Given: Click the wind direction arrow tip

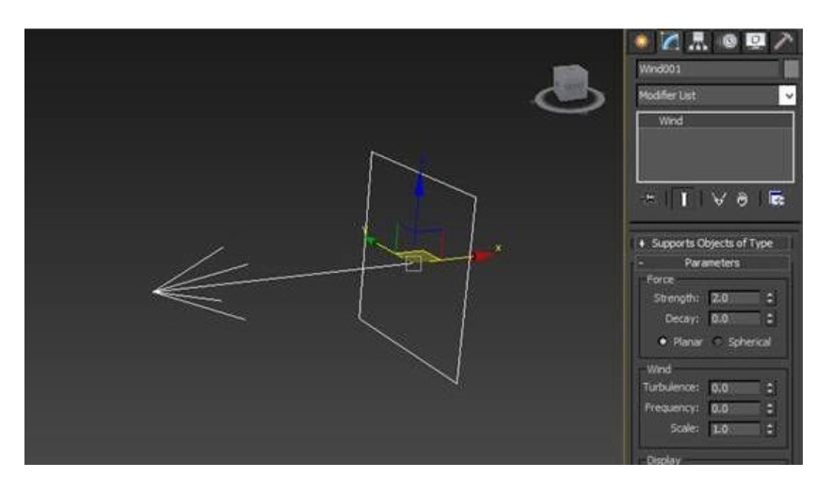Looking at the screenshot, I should click(x=156, y=292).
